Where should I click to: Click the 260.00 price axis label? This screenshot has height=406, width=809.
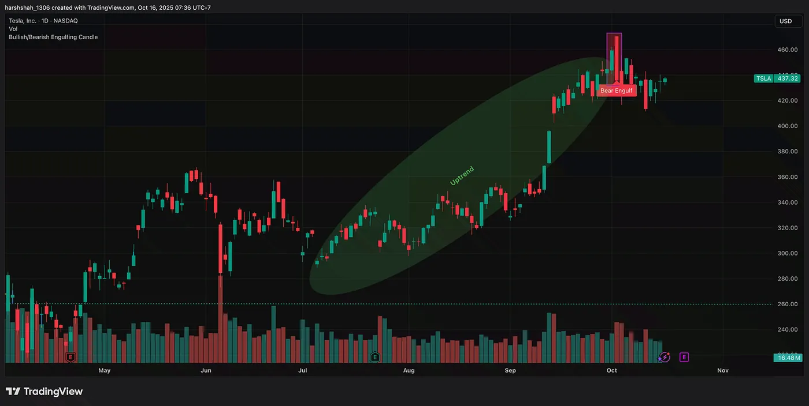pyautogui.click(x=787, y=304)
